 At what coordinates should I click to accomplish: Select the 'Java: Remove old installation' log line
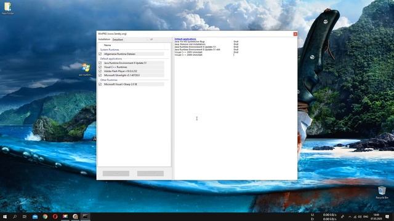(x=190, y=44)
